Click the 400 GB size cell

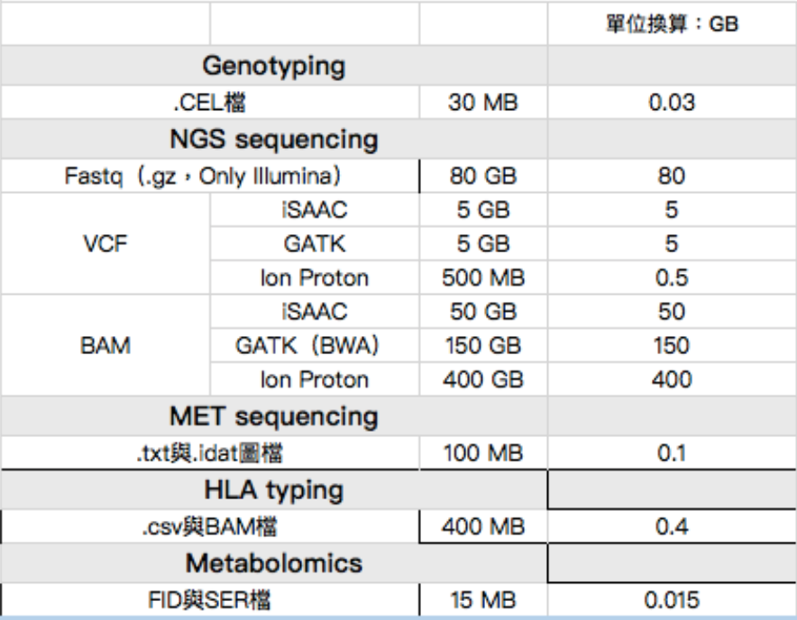point(482,379)
